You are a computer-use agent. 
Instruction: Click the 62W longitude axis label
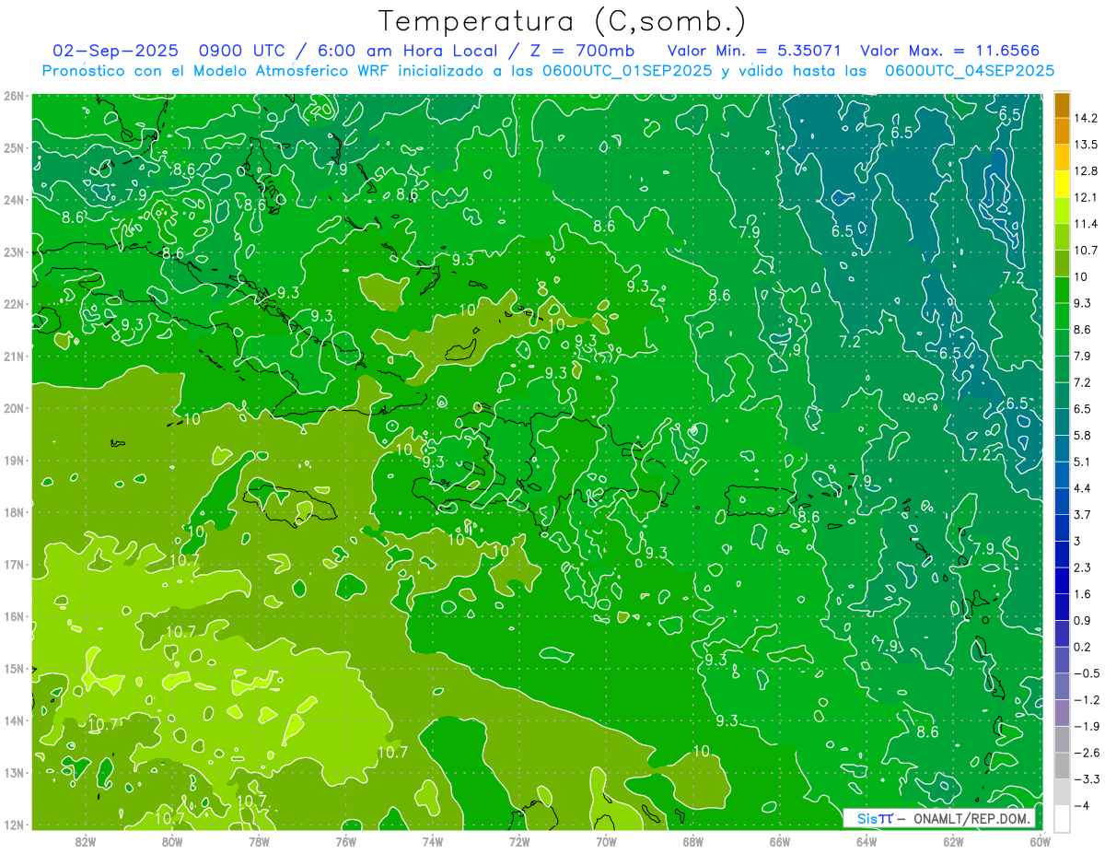(x=953, y=841)
